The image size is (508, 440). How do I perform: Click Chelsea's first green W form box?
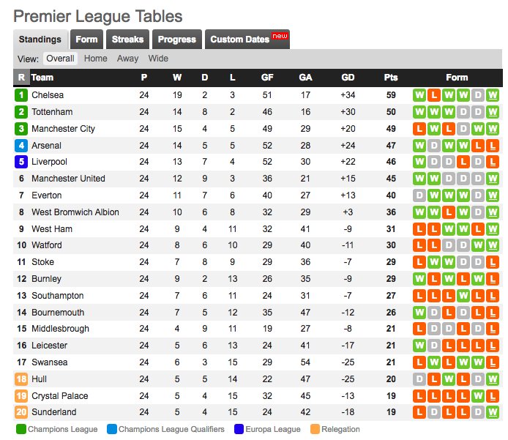tap(419, 95)
